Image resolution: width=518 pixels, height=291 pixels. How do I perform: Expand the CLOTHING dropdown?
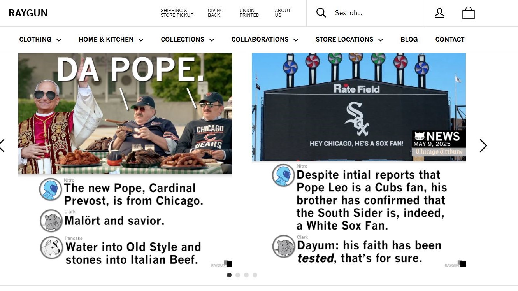[x=40, y=39]
